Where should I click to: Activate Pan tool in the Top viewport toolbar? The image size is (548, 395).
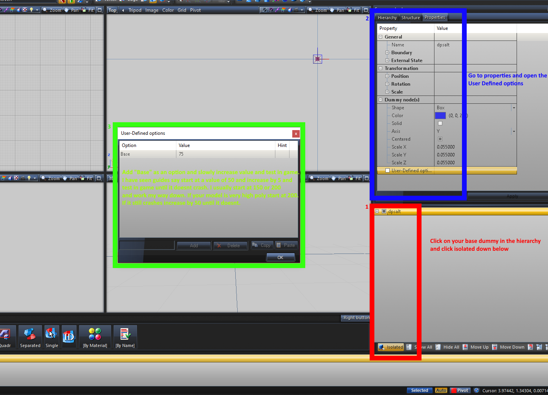pyautogui.click(x=337, y=10)
